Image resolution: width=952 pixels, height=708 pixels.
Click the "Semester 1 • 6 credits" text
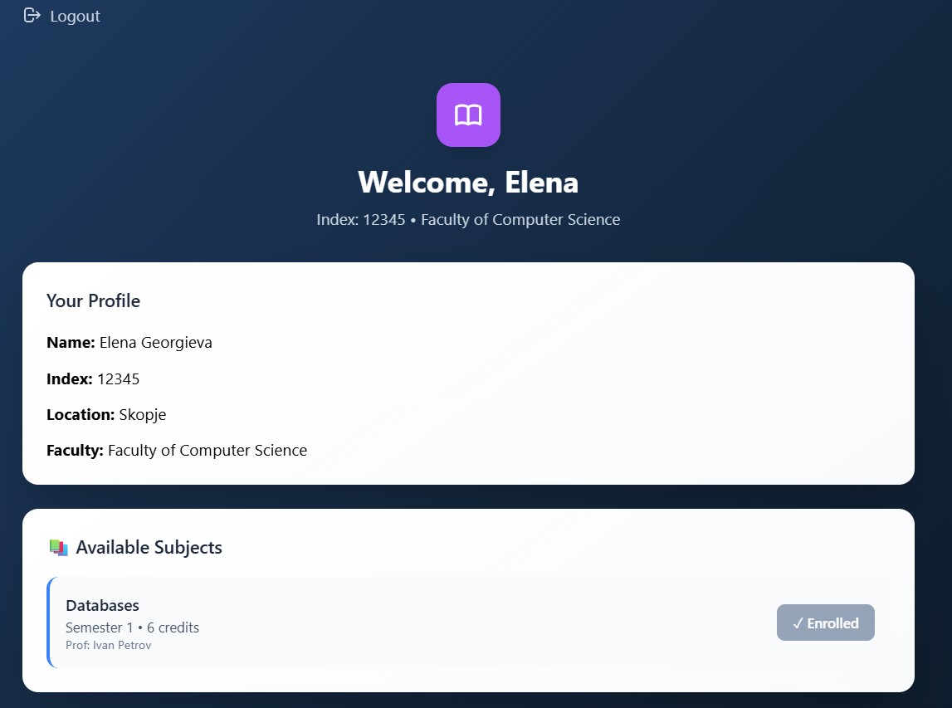point(132,627)
